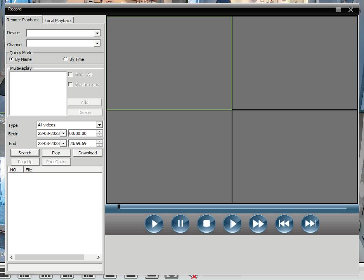
Task: Click the Begin time field 00:00:00
Action: (82, 133)
